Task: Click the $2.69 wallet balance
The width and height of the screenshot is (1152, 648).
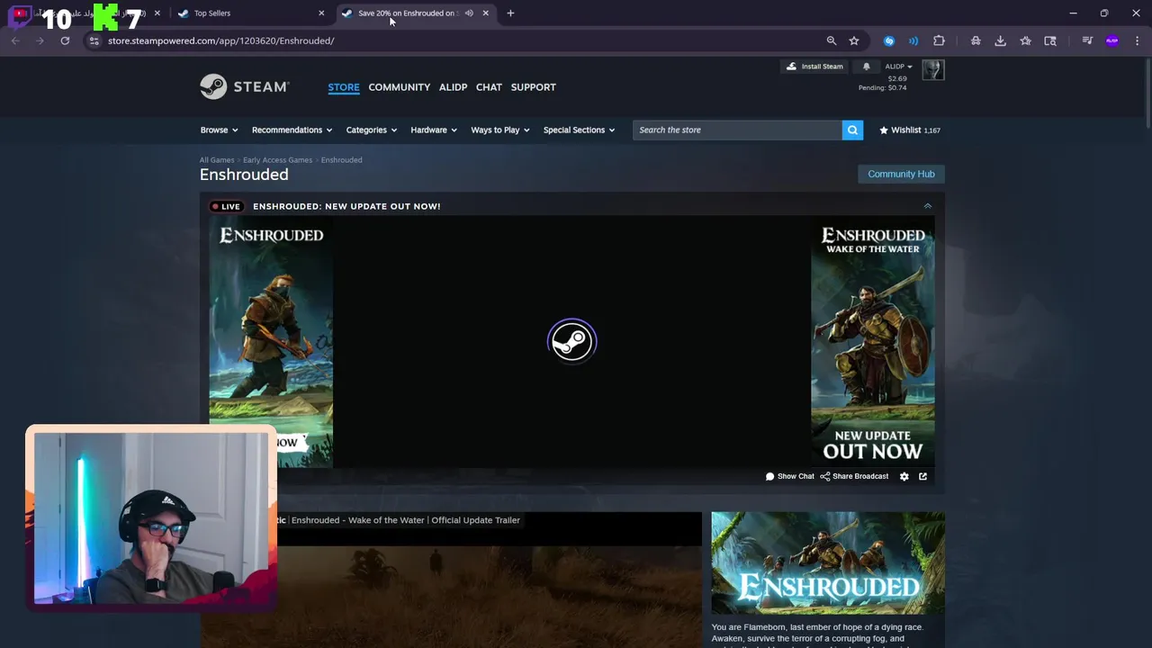Action: click(x=897, y=78)
